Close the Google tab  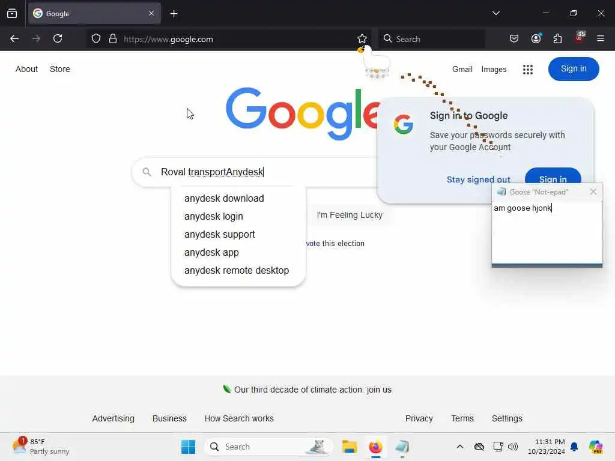click(151, 13)
